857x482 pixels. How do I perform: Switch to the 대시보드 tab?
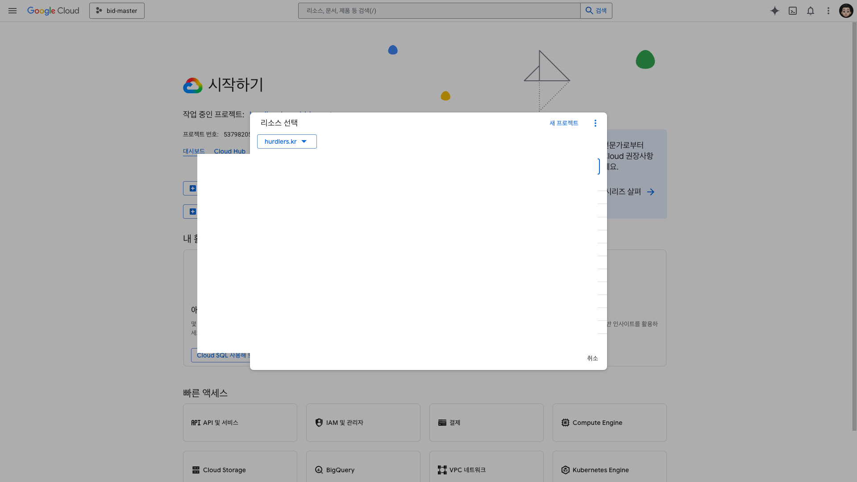coord(194,151)
